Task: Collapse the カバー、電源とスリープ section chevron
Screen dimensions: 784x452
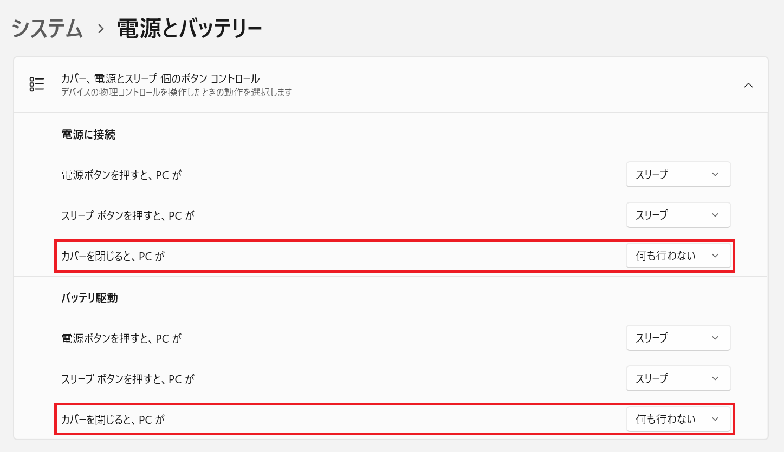Action: click(x=748, y=85)
